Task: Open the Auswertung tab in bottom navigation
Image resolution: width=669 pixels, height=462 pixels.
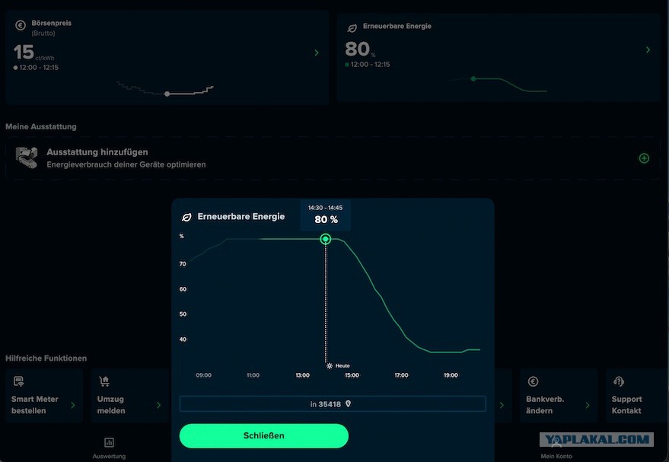Action: 110,448
